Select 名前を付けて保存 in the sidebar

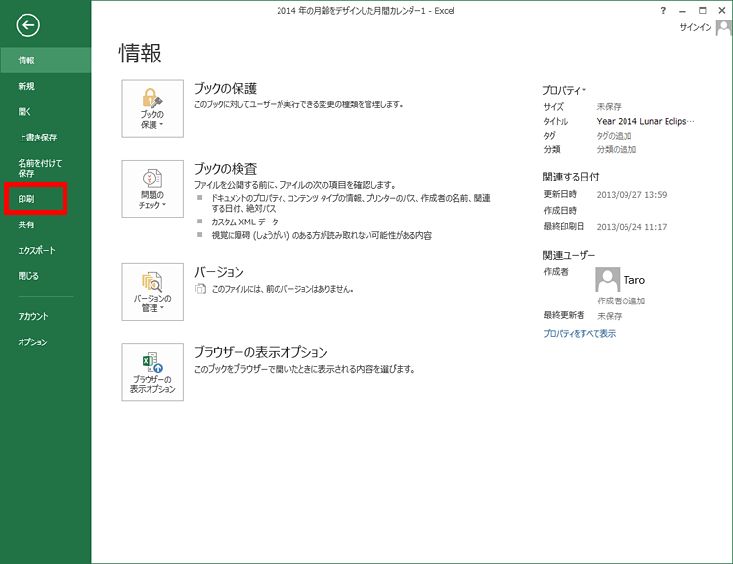45,168
